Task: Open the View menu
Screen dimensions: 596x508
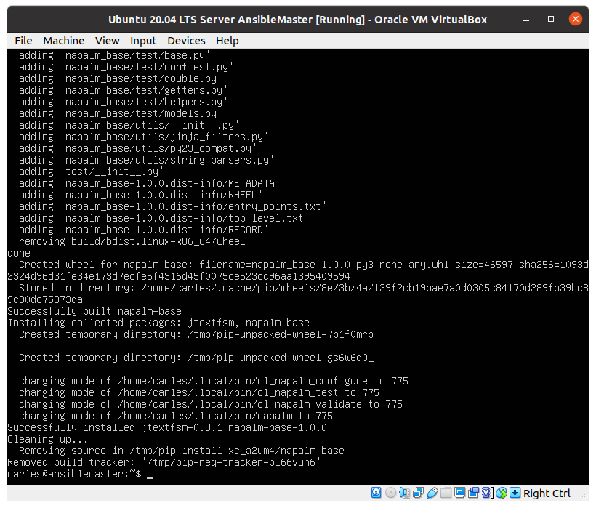Action: (107, 41)
